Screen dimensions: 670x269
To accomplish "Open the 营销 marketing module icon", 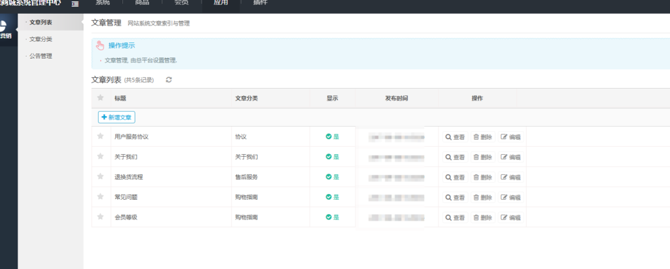I will (6, 29).
